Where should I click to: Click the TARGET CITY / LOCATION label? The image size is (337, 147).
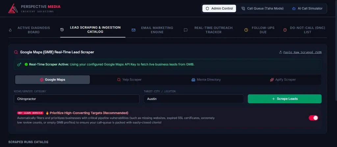coord(160,91)
